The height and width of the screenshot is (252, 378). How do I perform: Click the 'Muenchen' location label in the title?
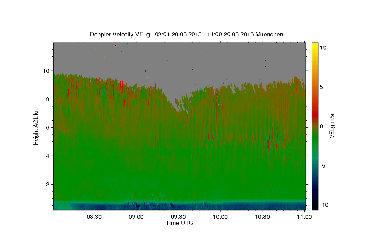pos(269,34)
